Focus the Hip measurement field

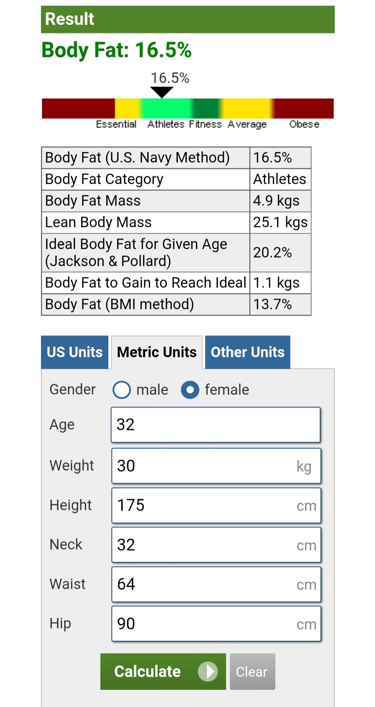(x=215, y=624)
